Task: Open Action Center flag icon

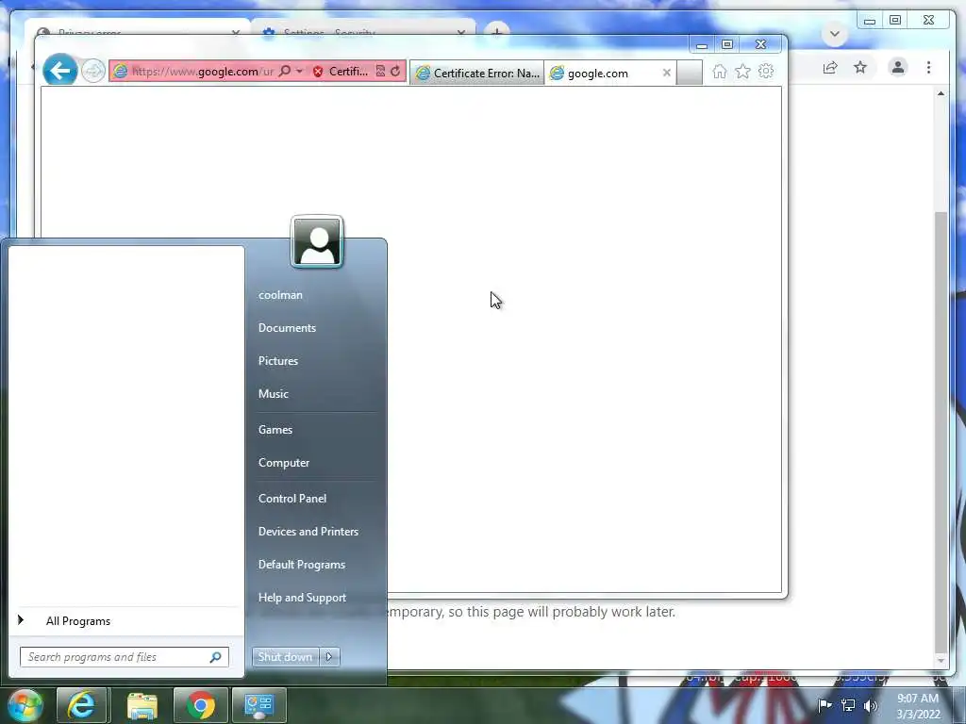Action: coord(824,705)
